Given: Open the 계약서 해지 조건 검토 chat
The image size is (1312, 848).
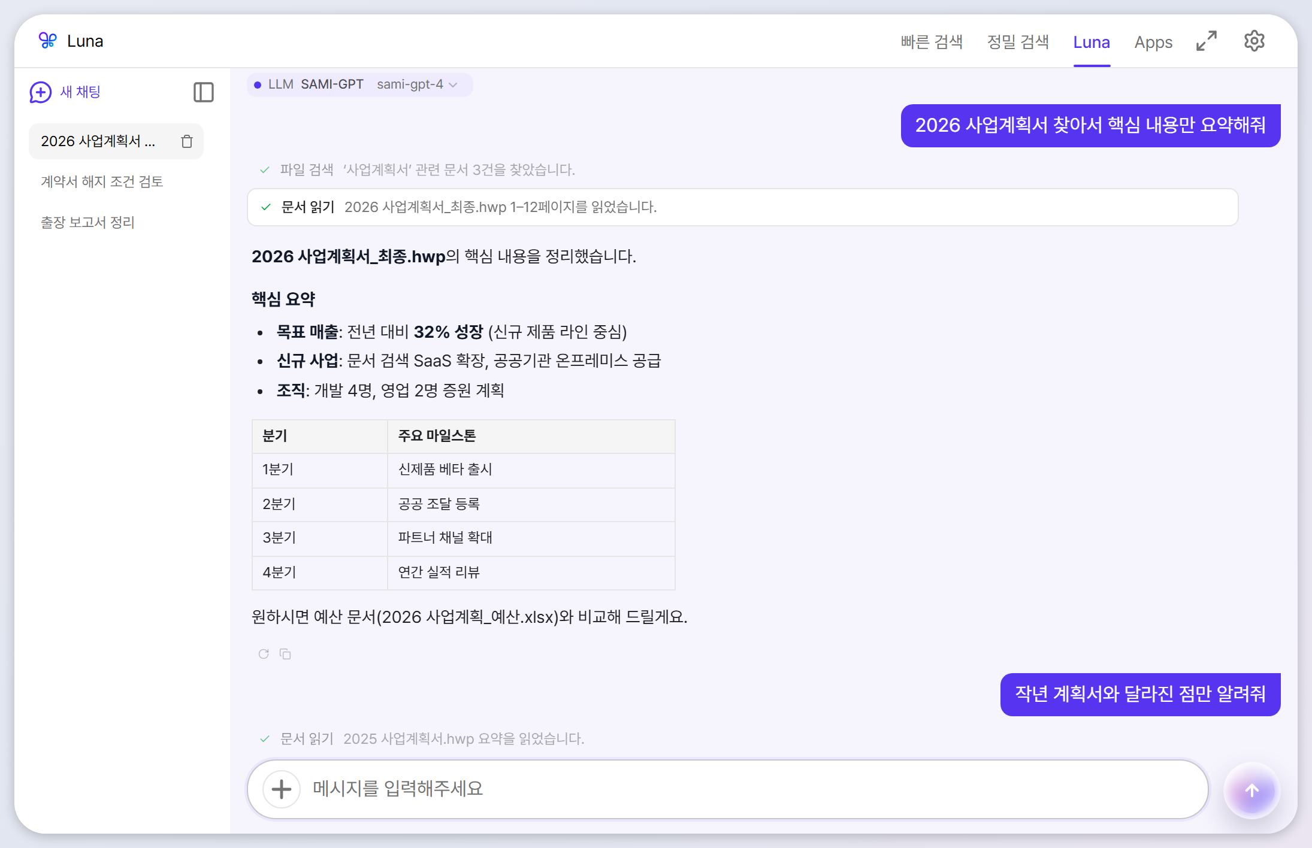Looking at the screenshot, I should (102, 181).
